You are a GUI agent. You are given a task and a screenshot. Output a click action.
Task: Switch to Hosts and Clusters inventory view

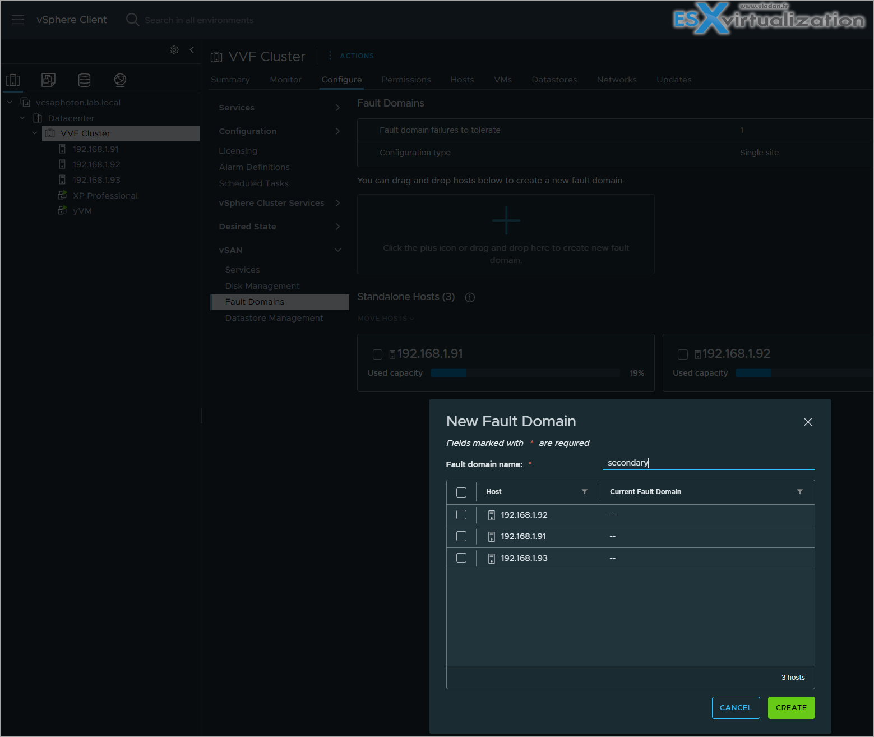pos(13,80)
